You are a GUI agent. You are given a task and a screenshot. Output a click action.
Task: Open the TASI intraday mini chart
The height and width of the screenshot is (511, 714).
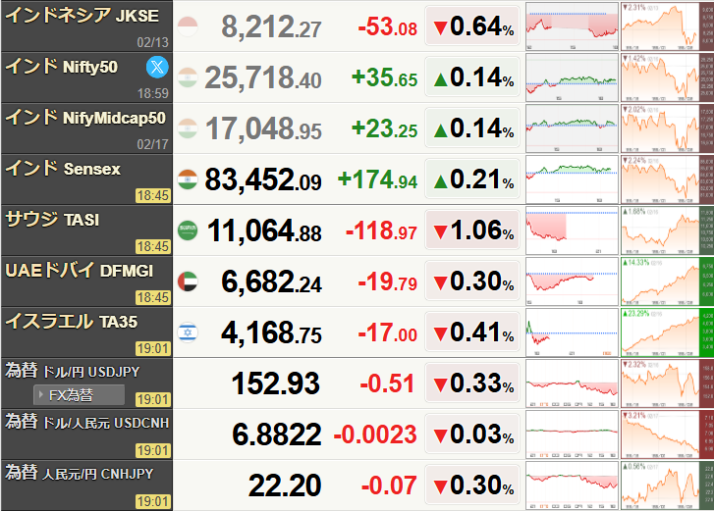[x=572, y=230]
